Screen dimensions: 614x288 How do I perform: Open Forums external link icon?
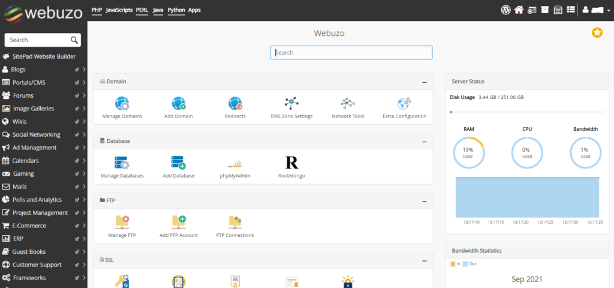(x=77, y=95)
